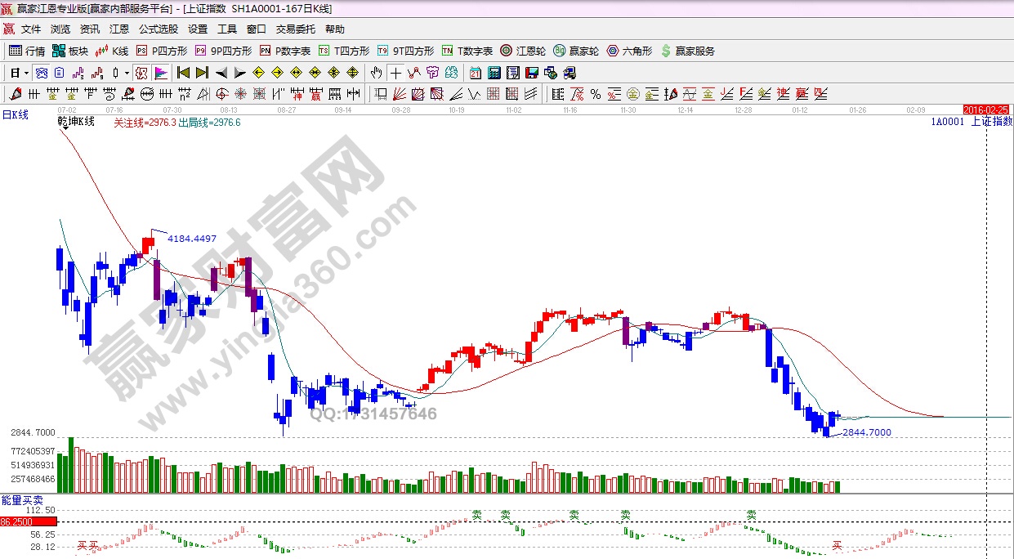Viewport: 1014px width, 559px height.
Task: Jump to first bar with skip-back arrow
Action: 183,73
